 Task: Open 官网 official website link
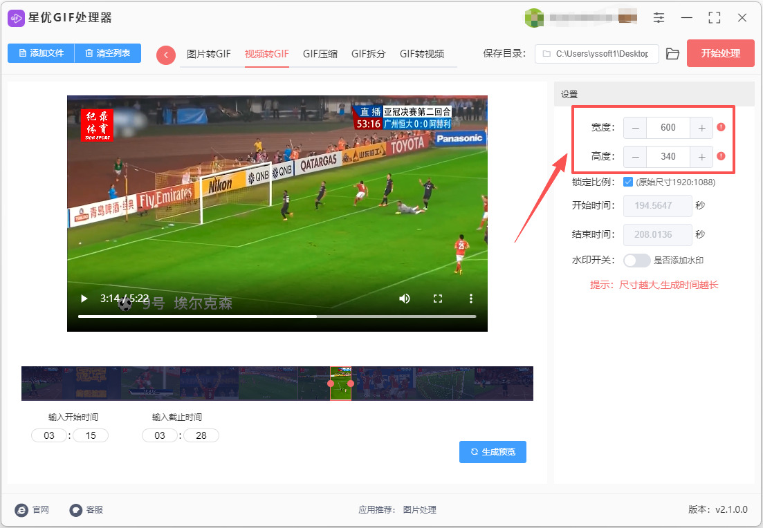pyautogui.click(x=32, y=509)
